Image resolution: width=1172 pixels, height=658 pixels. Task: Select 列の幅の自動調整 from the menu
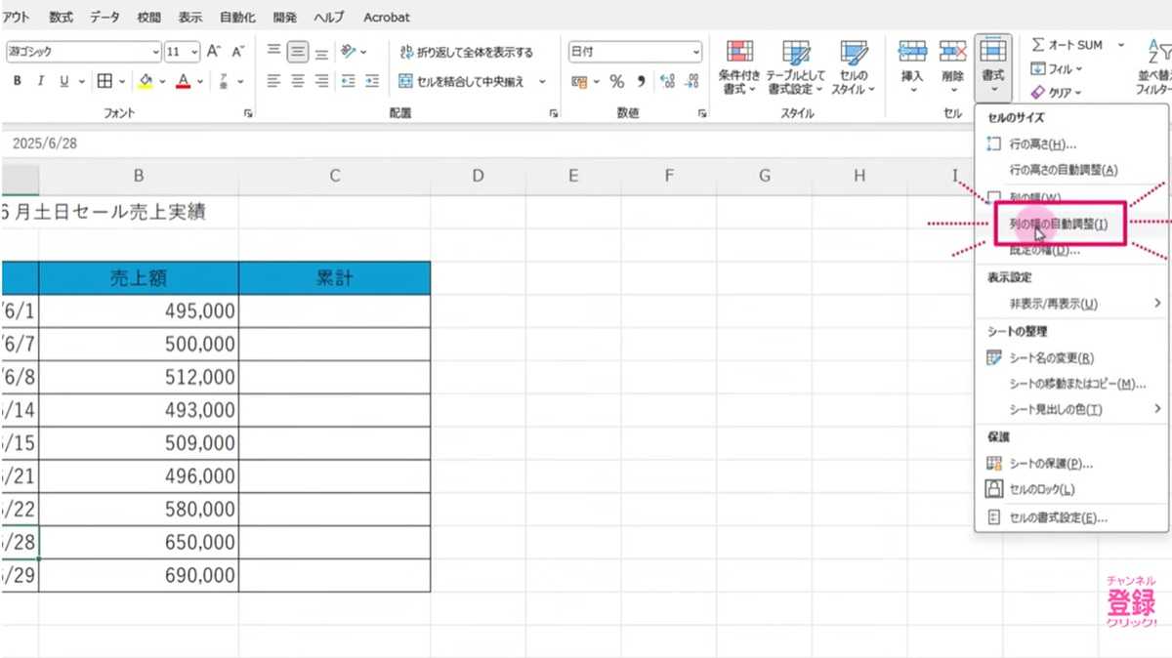[1059, 225]
